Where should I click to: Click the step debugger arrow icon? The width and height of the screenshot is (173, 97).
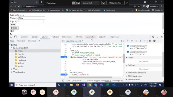pos(145,41)
